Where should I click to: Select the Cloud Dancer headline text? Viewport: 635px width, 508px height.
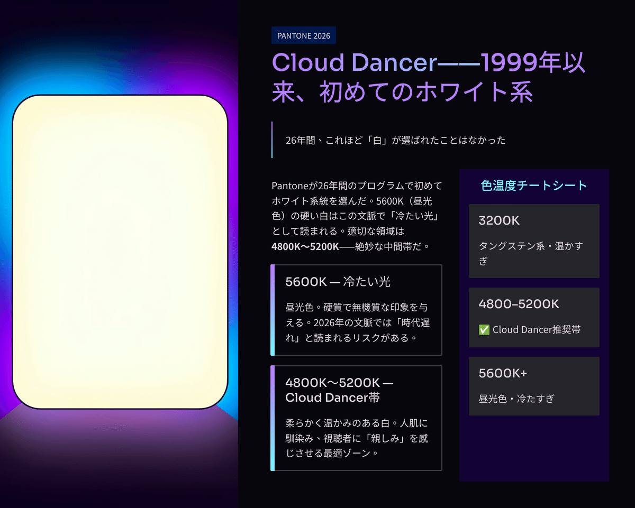(429, 77)
